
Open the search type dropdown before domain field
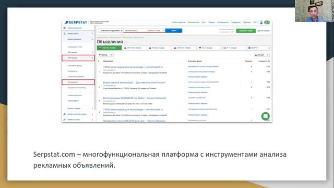tap(111, 31)
